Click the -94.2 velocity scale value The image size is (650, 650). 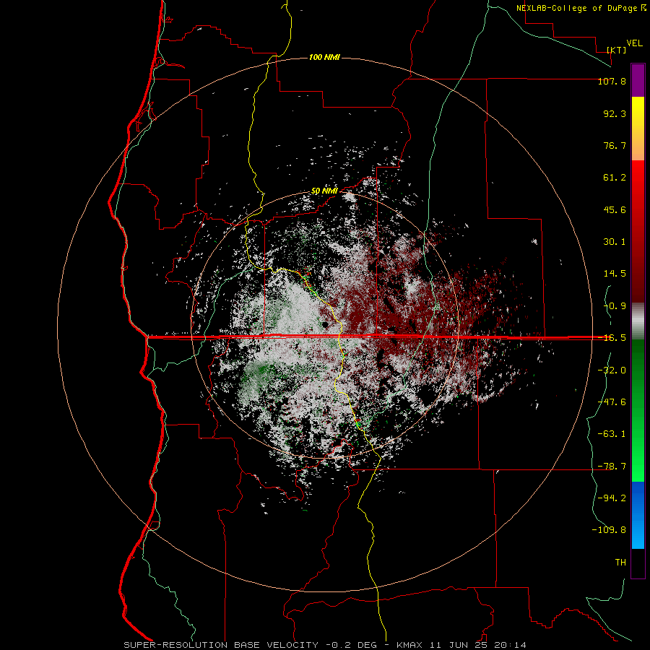612,498
